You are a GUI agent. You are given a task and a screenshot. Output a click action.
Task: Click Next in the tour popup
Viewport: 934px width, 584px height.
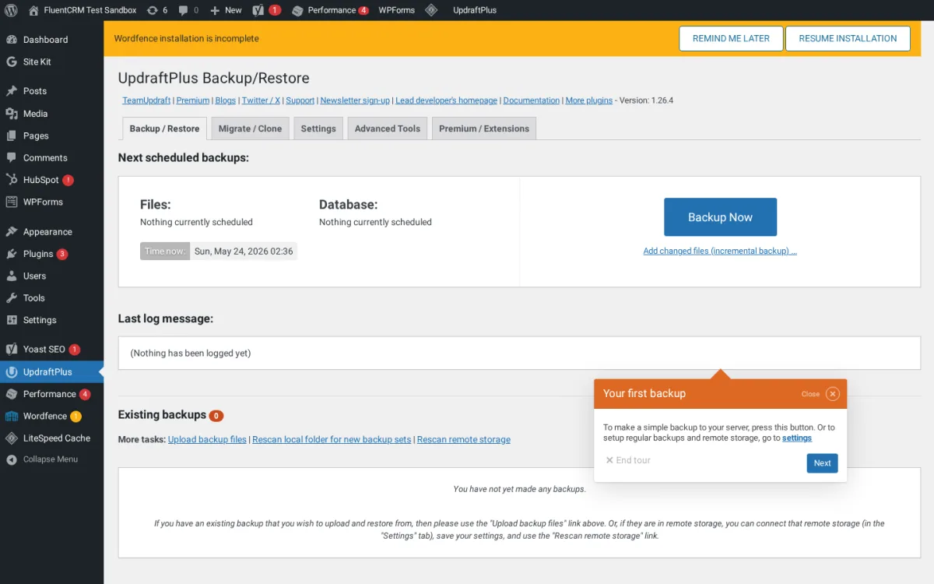(822, 463)
